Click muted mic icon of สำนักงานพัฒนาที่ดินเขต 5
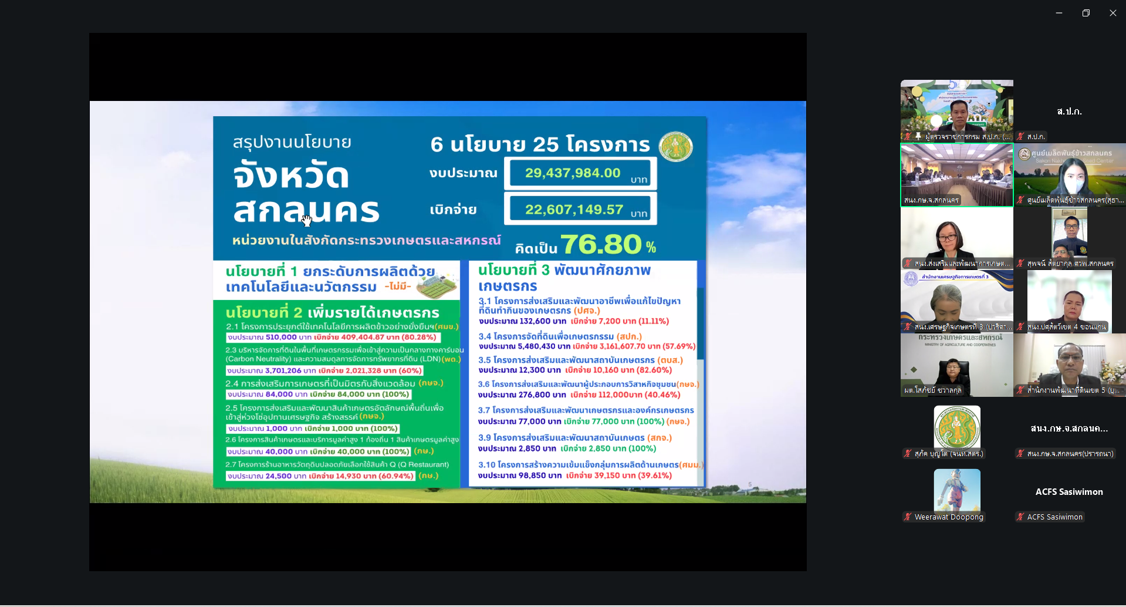The height and width of the screenshot is (607, 1126). click(1021, 390)
